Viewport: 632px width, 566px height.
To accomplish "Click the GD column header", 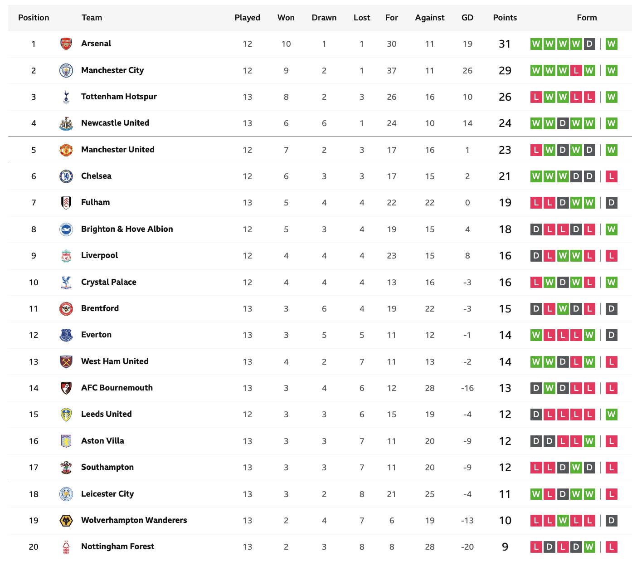I will coord(467,18).
